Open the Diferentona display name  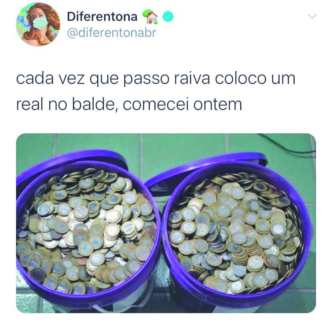102,16
